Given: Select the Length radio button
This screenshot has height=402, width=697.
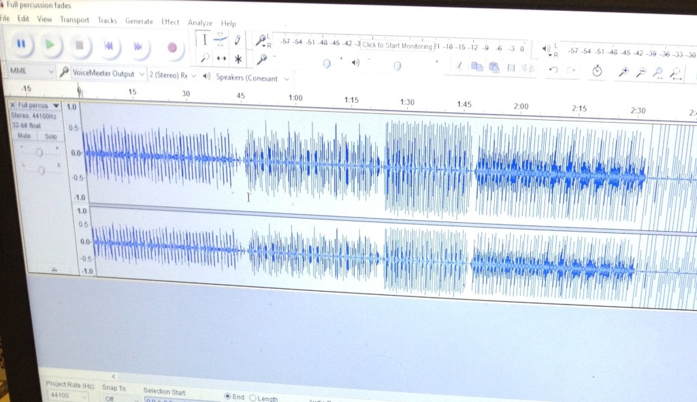Looking at the screenshot, I should pyautogui.click(x=253, y=398).
